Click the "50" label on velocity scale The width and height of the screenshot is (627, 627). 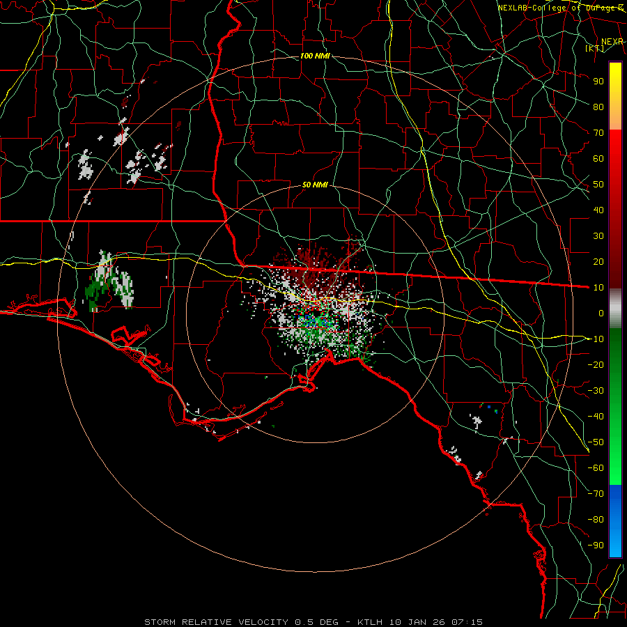click(598, 185)
